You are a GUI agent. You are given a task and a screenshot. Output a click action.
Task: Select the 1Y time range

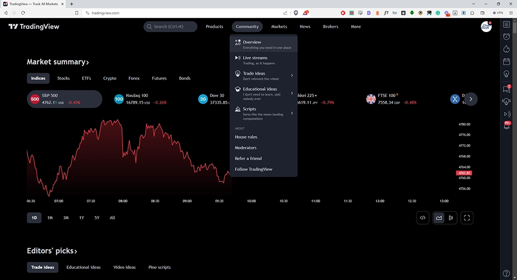[x=82, y=217]
